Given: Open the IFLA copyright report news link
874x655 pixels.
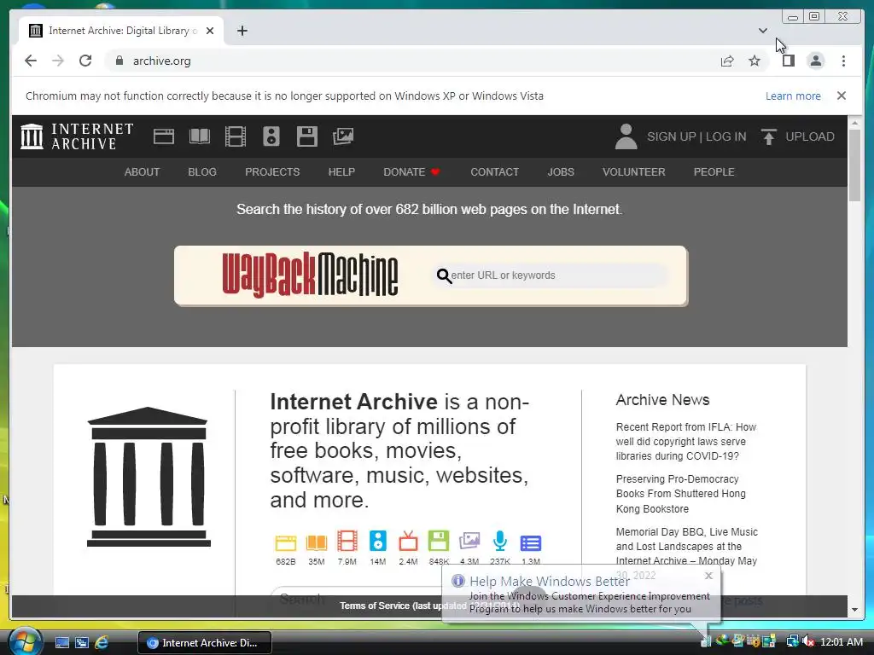Looking at the screenshot, I should point(685,442).
